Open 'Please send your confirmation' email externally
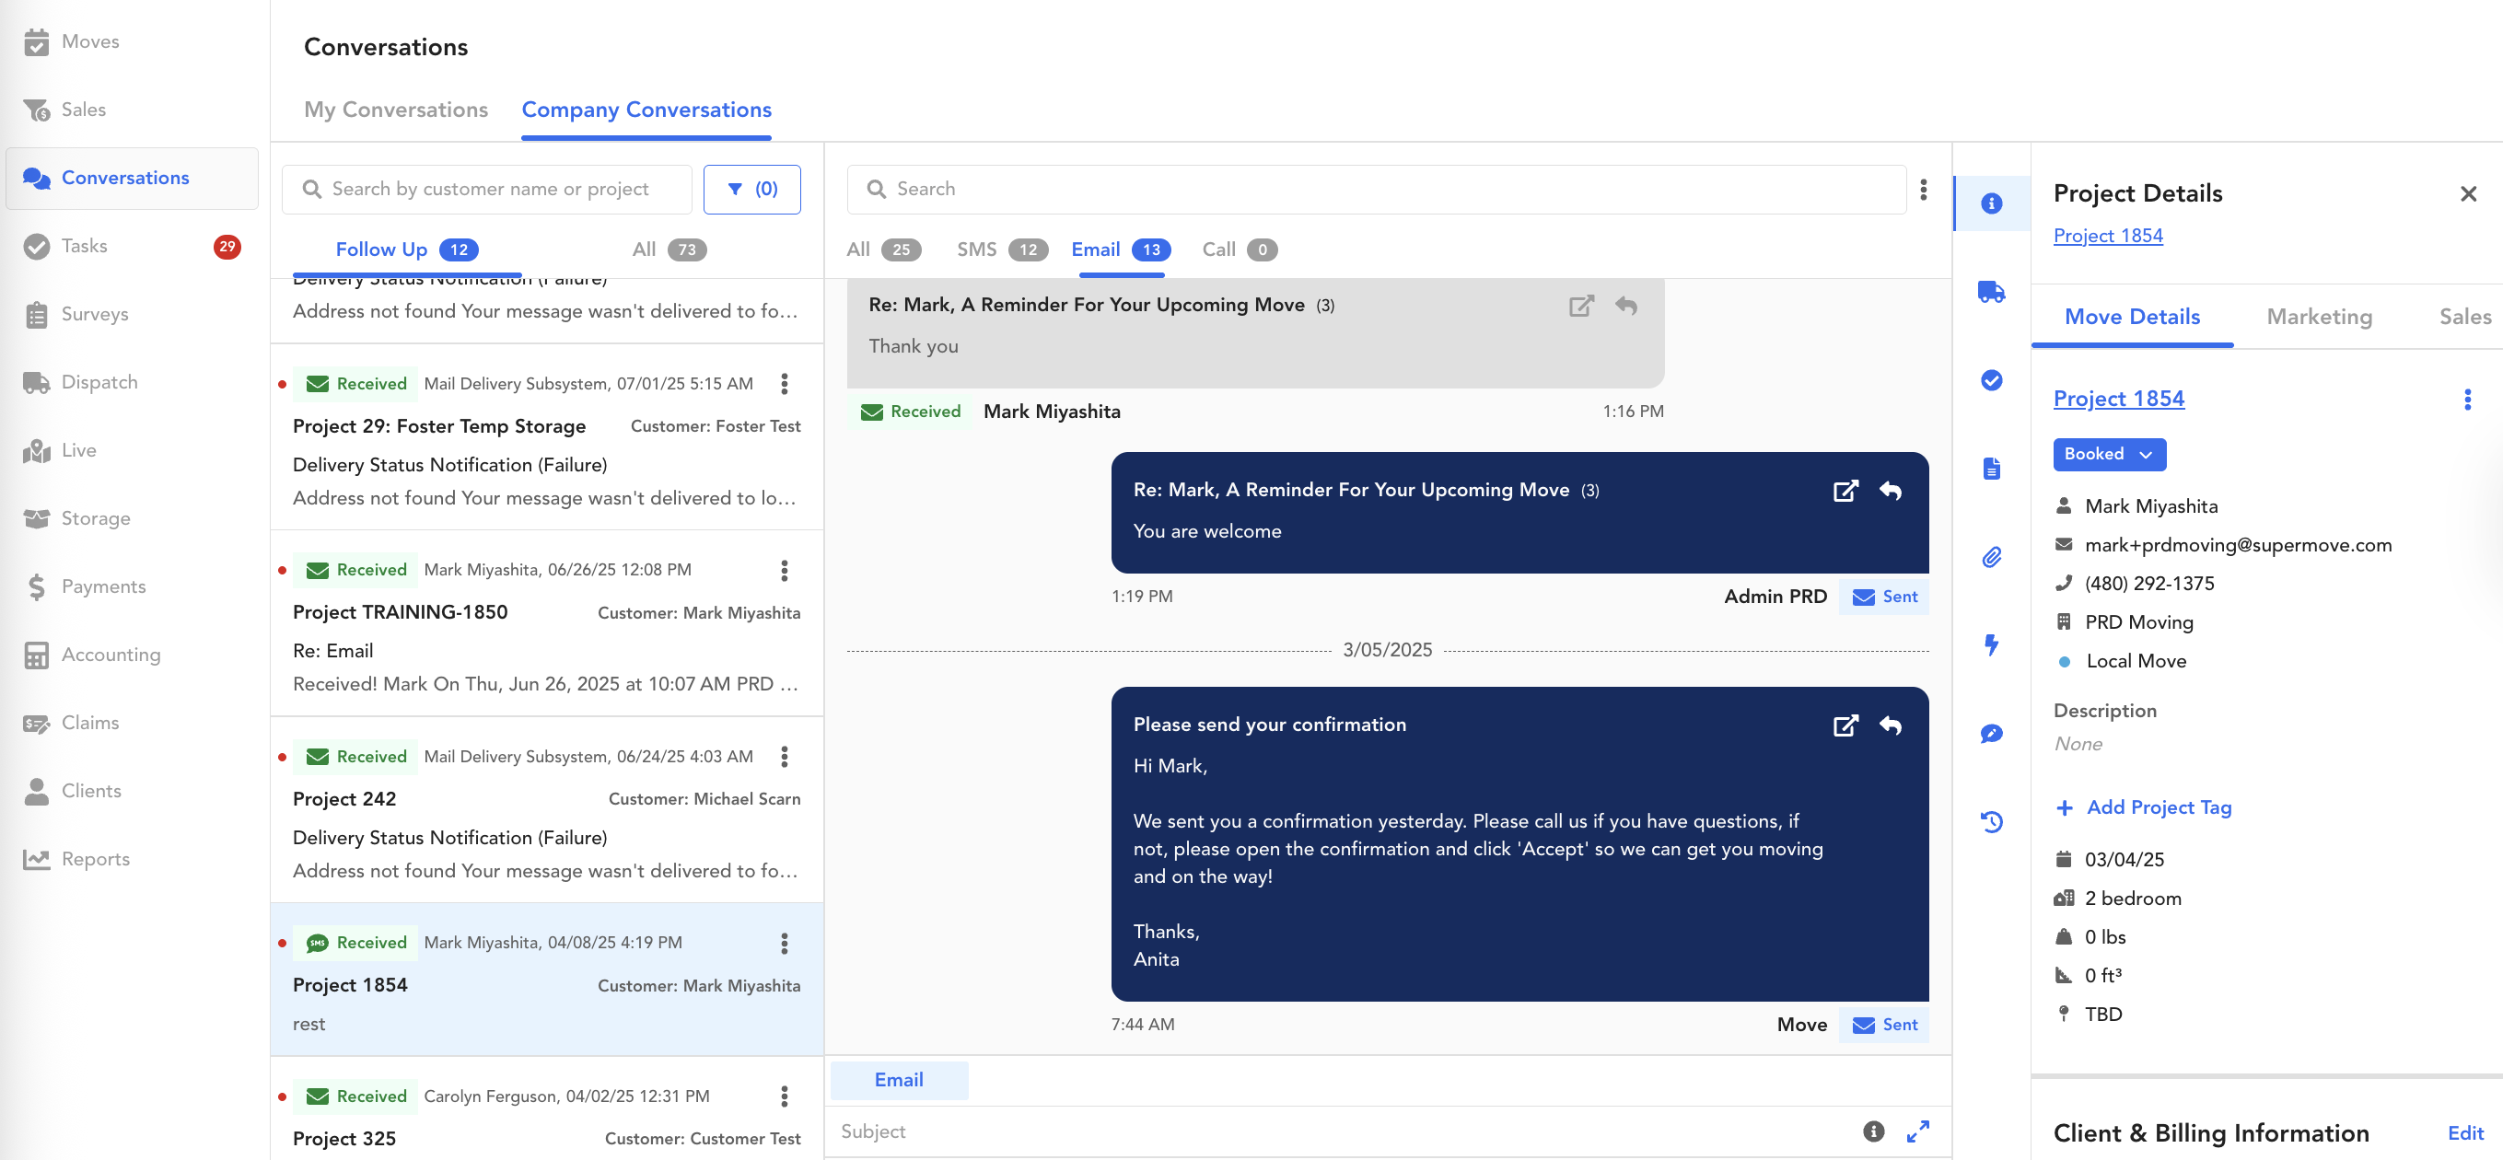The height and width of the screenshot is (1160, 2503). click(x=1845, y=725)
